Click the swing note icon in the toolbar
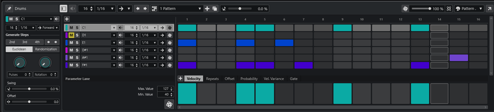Viewport: 494px width, 112px height. [224, 9]
